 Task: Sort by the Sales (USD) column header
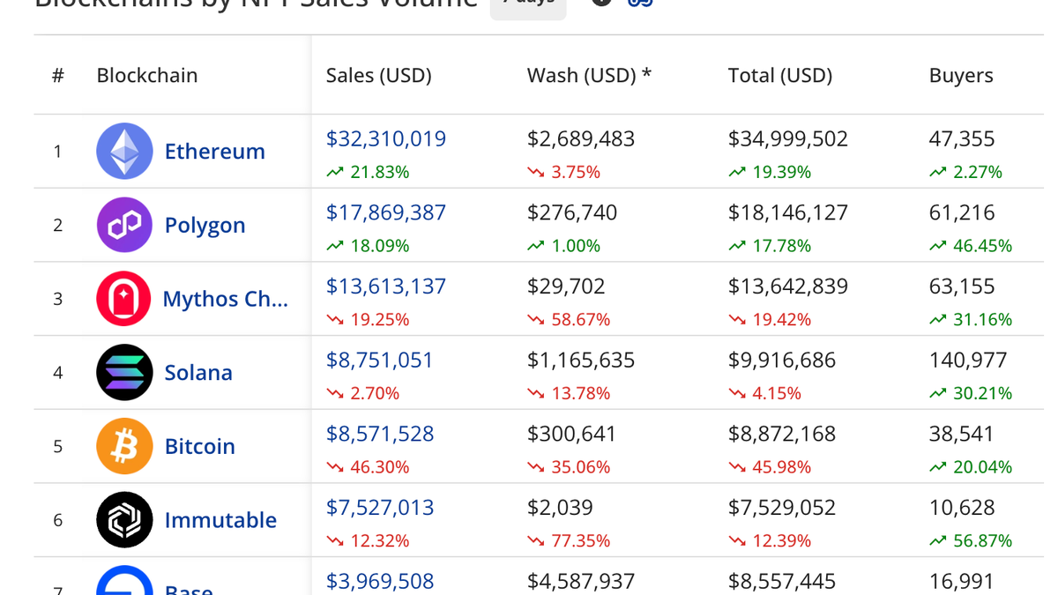pyautogui.click(x=379, y=75)
